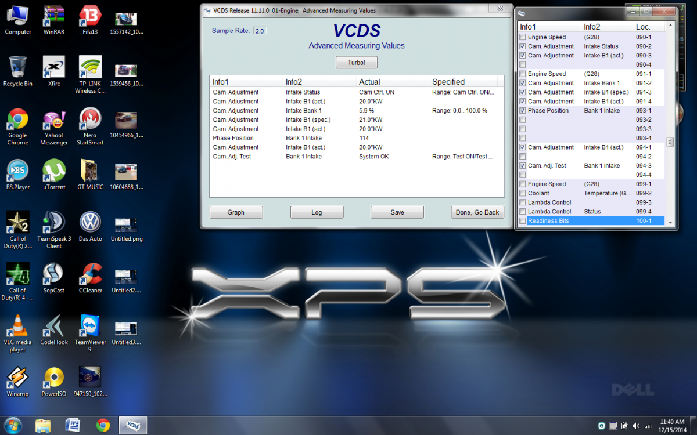This screenshot has height=435, width=697.
Task: Click the scroll down arrow in group list
Action: tap(670, 222)
